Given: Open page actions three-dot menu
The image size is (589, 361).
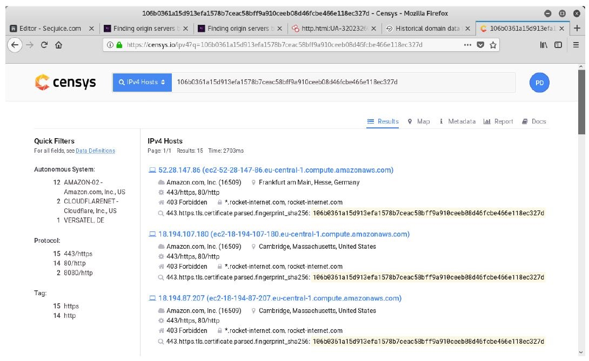Looking at the screenshot, I should (x=467, y=45).
